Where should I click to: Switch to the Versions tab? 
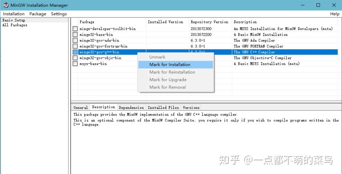pyautogui.click(x=191, y=107)
